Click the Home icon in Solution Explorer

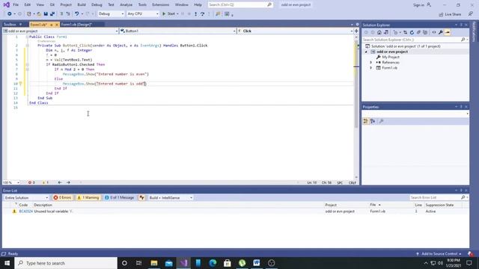click(379, 32)
